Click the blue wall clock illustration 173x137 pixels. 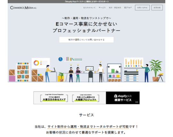(x=60, y=59)
